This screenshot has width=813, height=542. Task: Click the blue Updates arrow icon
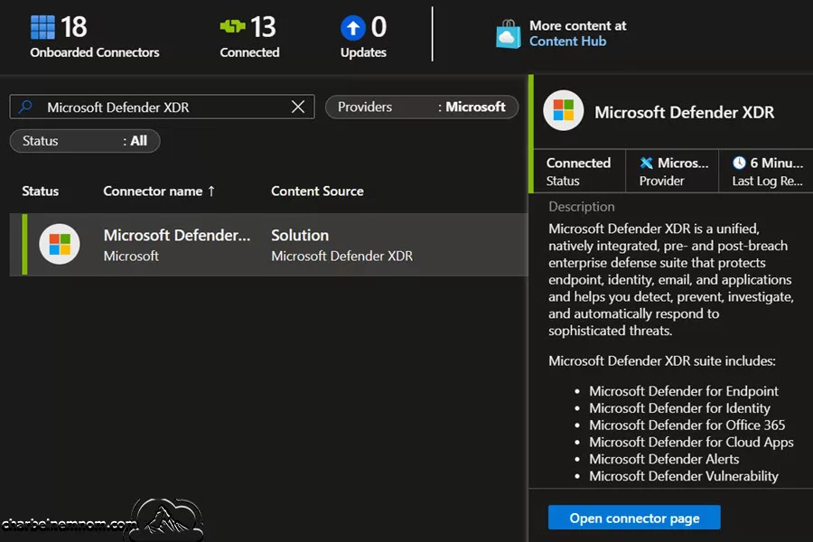(352, 27)
